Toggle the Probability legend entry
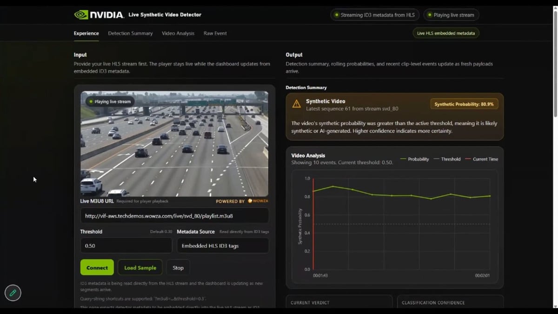Viewport: 558px width, 314px height. 415,159
